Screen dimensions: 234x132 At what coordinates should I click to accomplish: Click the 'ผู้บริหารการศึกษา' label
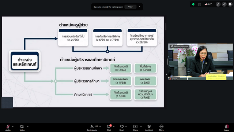pyautogui.click(x=87, y=81)
